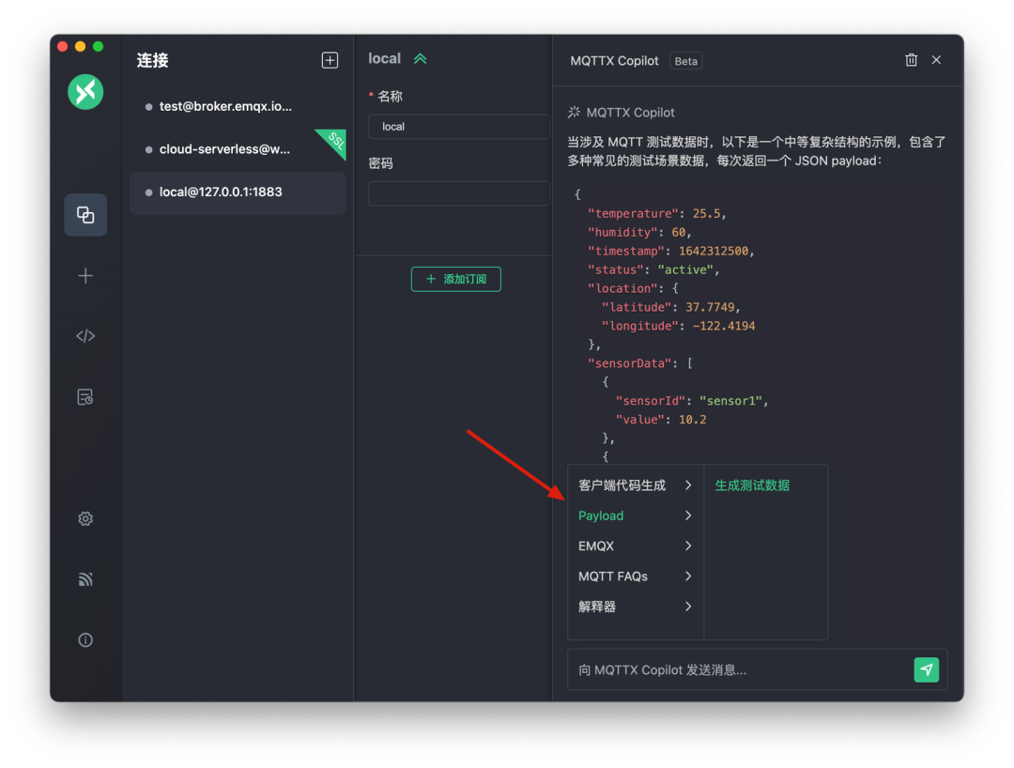Click the MQTTX Copilot sparkle icon above the reply
Image resolution: width=1014 pixels, height=768 pixels.
pos(574,113)
